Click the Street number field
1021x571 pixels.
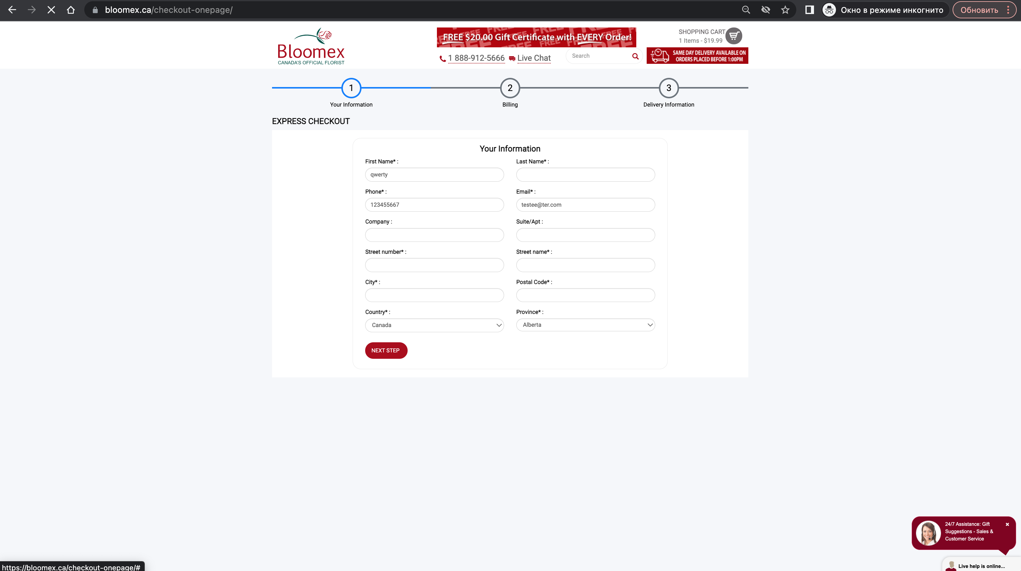coord(434,265)
